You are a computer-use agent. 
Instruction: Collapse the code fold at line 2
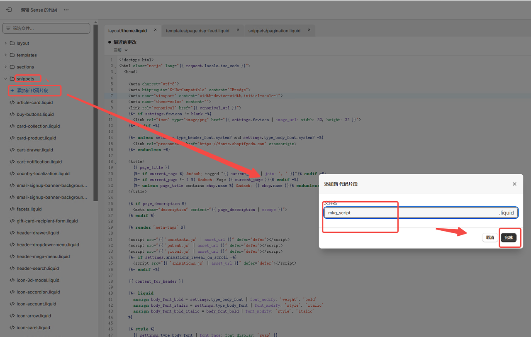click(115, 66)
